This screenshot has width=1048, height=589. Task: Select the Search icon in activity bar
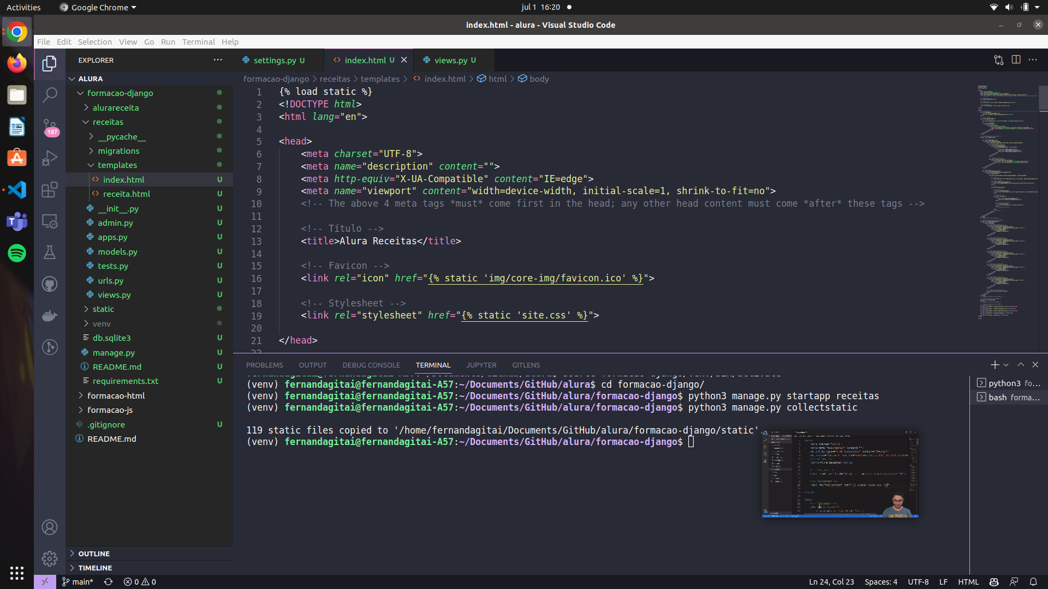pyautogui.click(x=49, y=94)
